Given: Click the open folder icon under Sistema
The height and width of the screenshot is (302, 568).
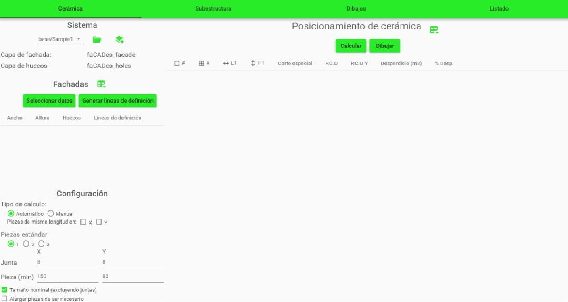Looking at the screenshot, I should [97, 39].
